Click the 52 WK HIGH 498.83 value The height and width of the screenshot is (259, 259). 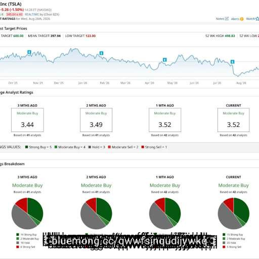[x=230, y=36]
